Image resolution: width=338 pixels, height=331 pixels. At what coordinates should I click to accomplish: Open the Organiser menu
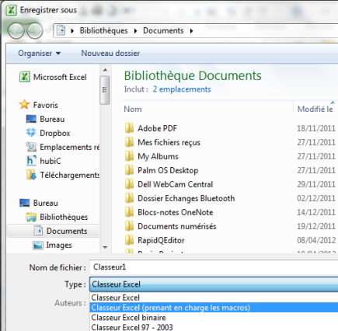(x=39, y=53)
